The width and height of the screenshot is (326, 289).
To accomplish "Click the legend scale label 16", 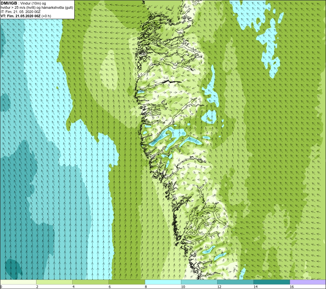I will click(x=292, y=287).
